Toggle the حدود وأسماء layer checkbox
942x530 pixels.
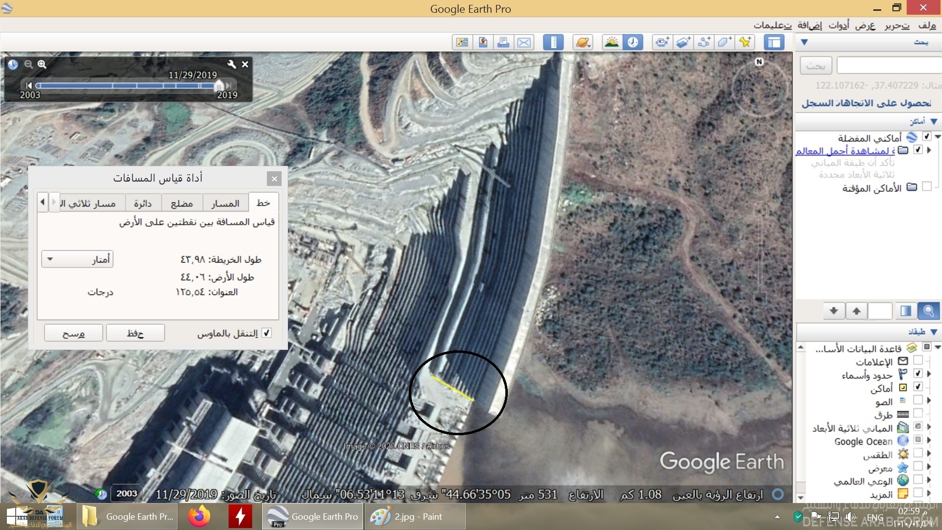click(x=918, y=373)
